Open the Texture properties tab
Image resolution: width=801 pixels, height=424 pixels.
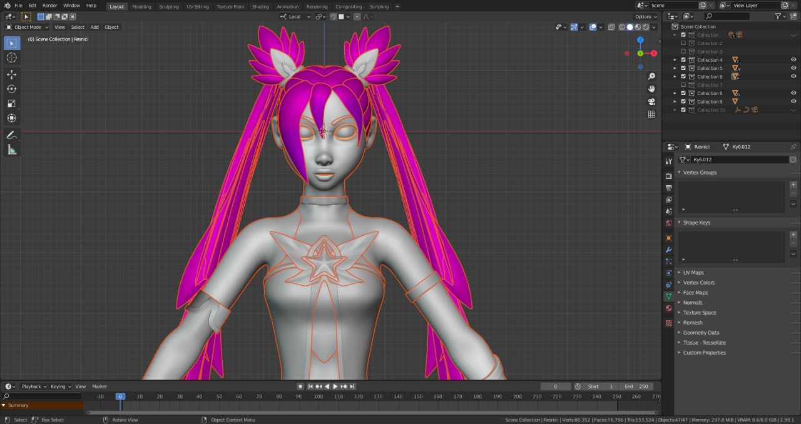point(668,323)
